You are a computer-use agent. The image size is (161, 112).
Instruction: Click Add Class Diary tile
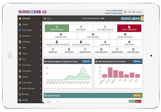(117, 51)
